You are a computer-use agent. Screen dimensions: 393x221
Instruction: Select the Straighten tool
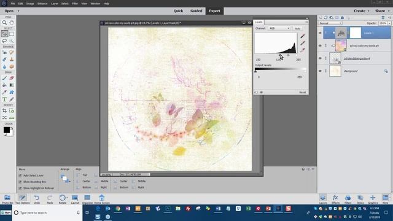(x=12, y=117)
